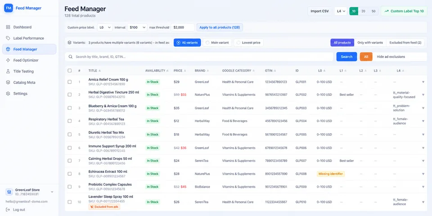The width and height of the screenshot is (432, 216).
Task: Sort by L1 column arrow
Action: pos(346,71)
